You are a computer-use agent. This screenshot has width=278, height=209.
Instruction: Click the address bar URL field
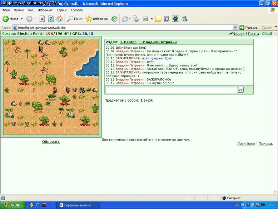tap(123, 28)
